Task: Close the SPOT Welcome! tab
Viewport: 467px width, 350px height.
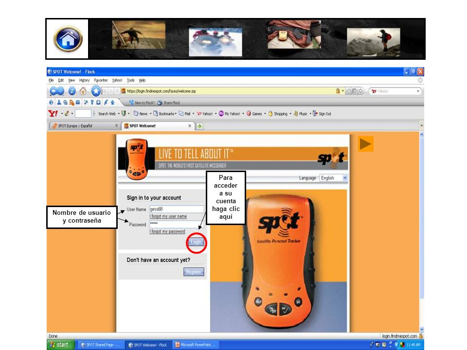Action: (190, 126)
